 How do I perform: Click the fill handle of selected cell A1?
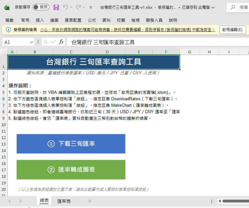[x=179, y=69]
